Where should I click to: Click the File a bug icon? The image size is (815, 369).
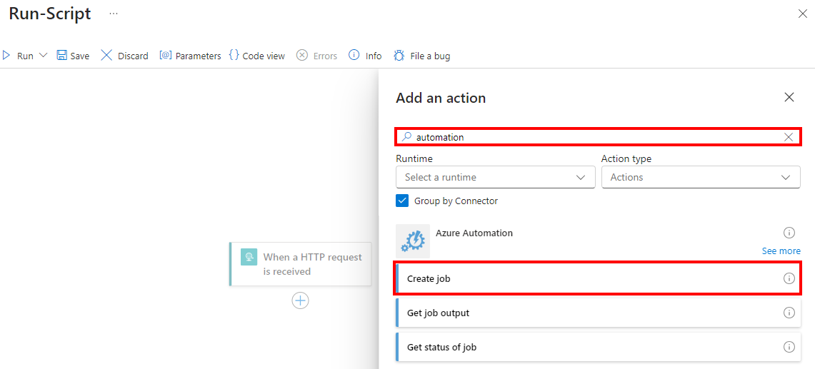[x=399, y=56]
